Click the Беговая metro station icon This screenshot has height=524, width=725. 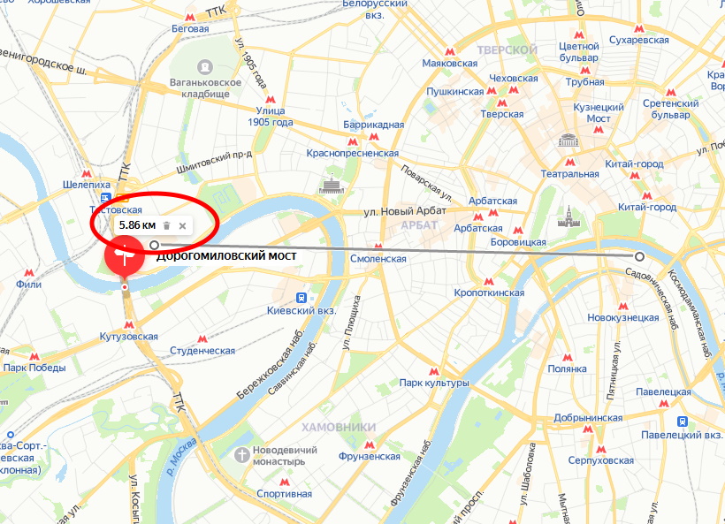coord(189,18)
